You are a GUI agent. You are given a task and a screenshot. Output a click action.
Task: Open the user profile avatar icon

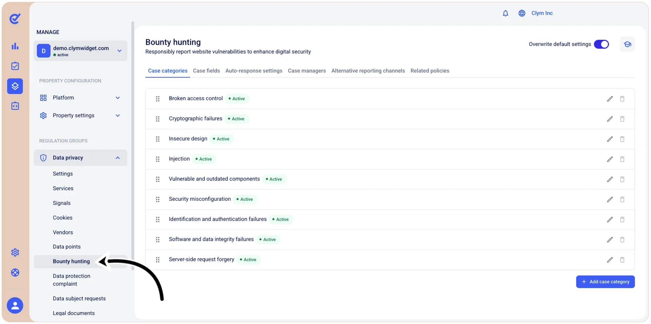(x=15, y=305)
